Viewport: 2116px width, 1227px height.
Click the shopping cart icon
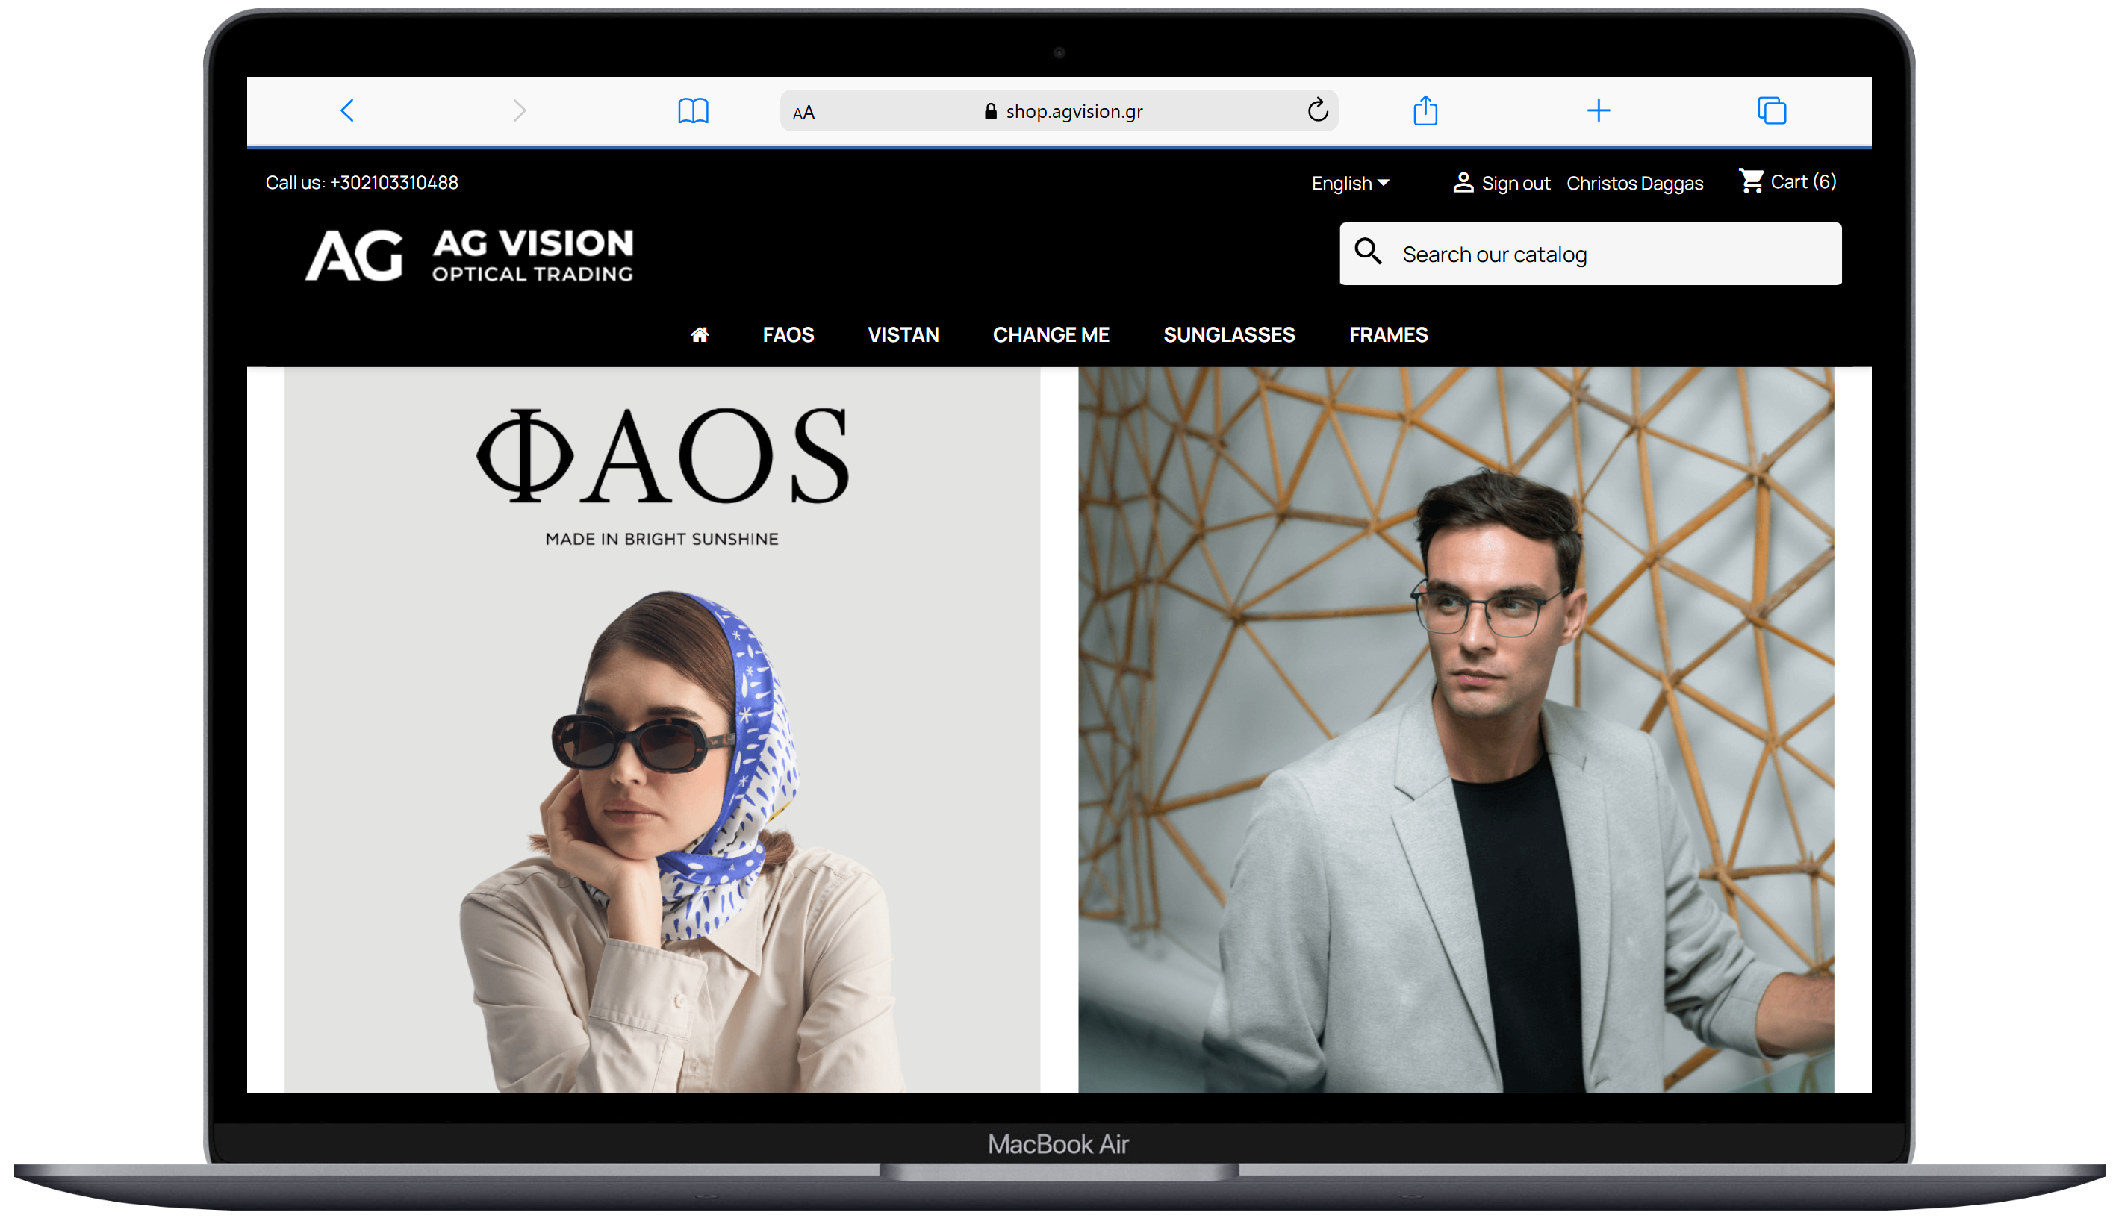tap(1751, 181)
